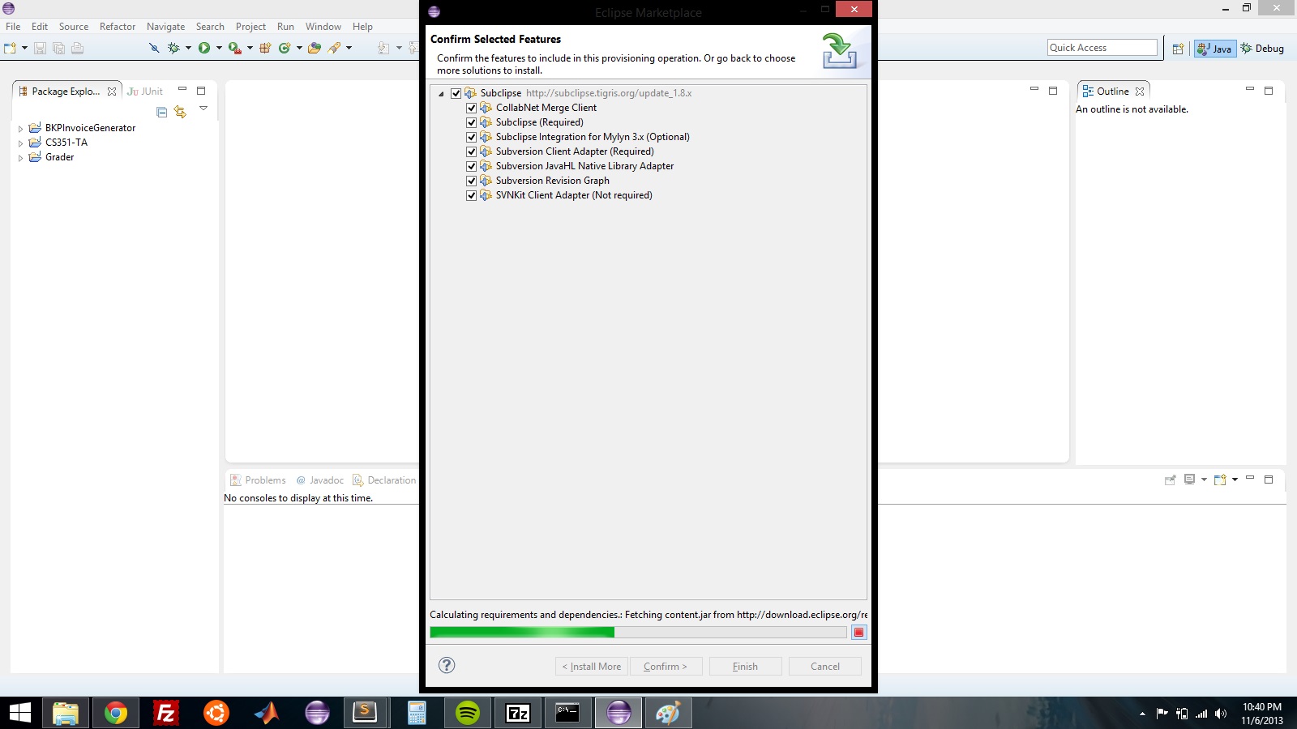
Task: Open the Run launch dropdown arrow
Action: [x=219, y=48]
